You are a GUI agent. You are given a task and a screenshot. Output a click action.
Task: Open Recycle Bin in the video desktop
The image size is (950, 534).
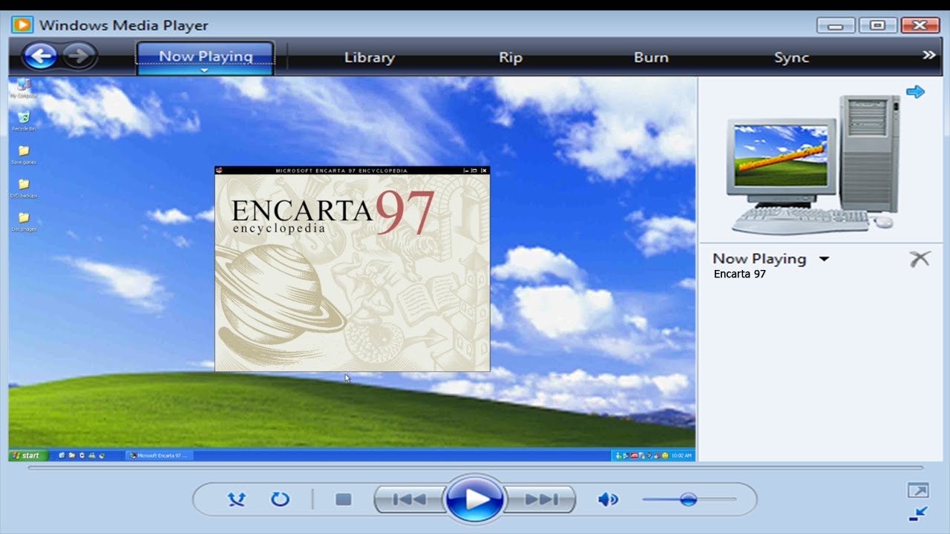[24, 121]
